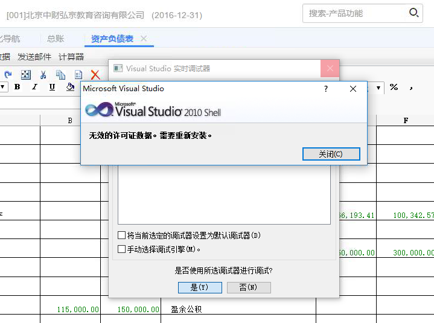Screen dimensions: 434x323
Task: Click the select-all grid toolbar icon
Action: click(26, 74)
